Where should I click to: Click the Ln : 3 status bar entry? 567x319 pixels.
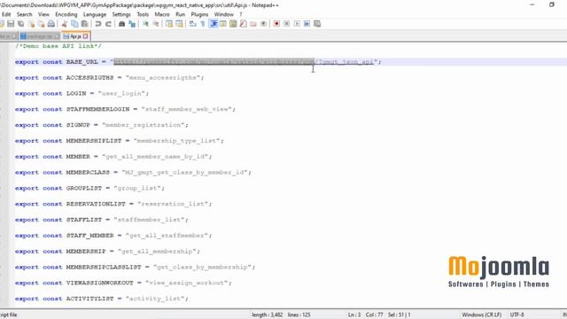pyautogui.click(x=354, y=315)
